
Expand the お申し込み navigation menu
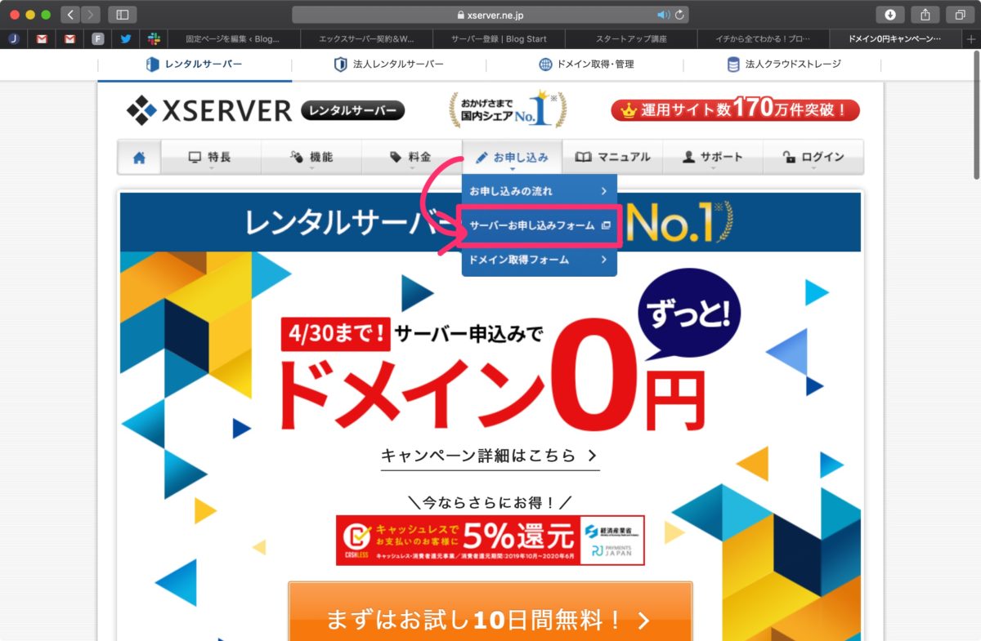[x=512, y=158]
